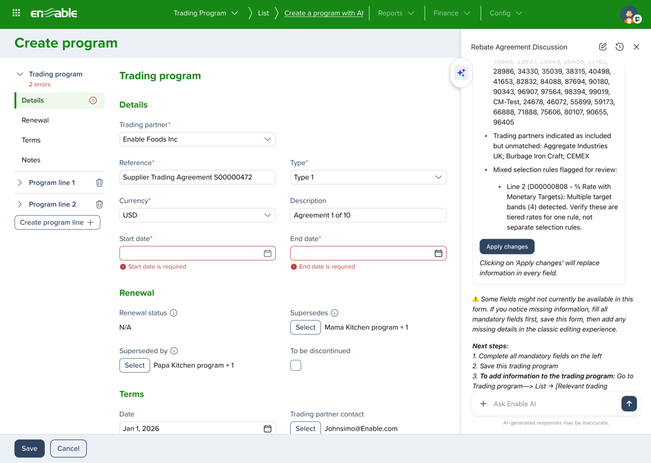Viewport: 651px width, 463px height.
Task: Click the AI sparkle assistant icon
Action: coord(461,73)
